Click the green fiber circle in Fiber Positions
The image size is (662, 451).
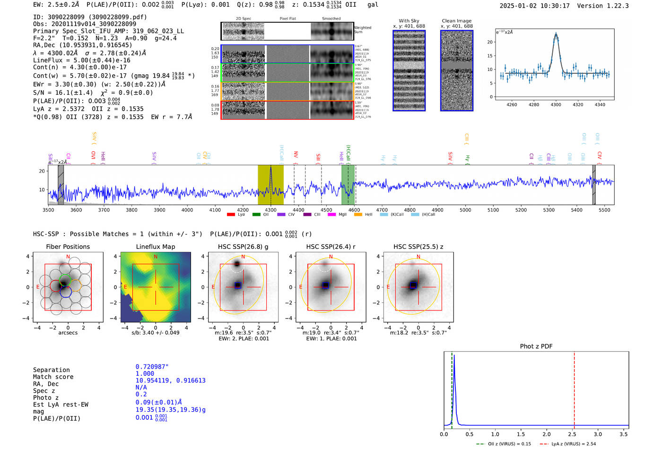tap(65, 280)
